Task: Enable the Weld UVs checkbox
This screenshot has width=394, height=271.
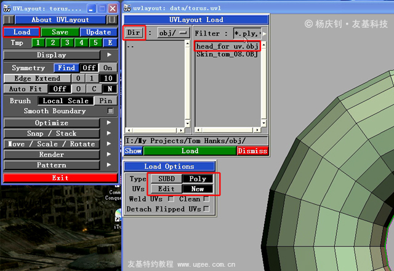Action: click(x=171, y=198)
